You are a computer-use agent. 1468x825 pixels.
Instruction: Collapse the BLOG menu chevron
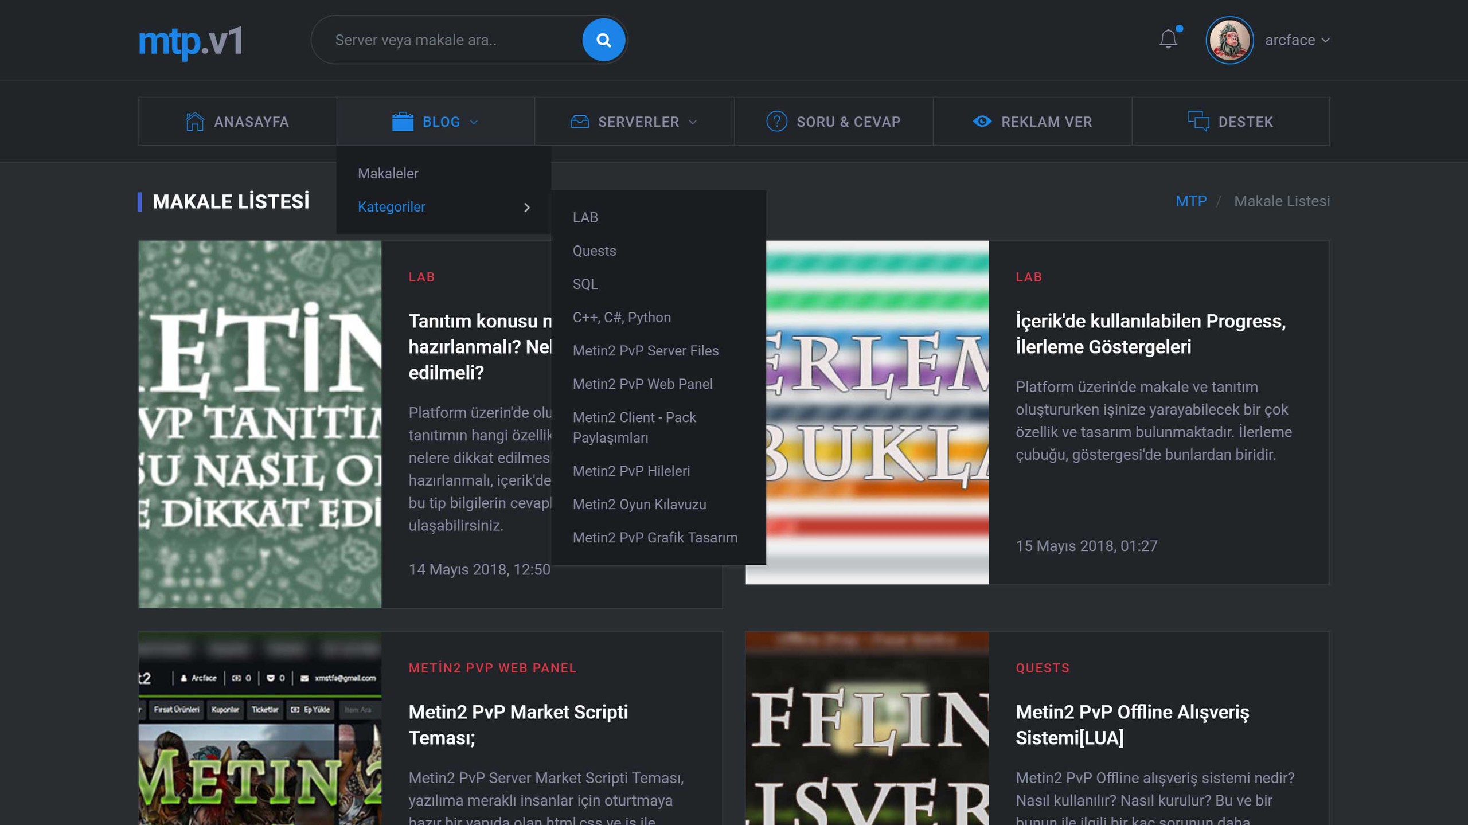pyautogui.click(x=474, y=122)
